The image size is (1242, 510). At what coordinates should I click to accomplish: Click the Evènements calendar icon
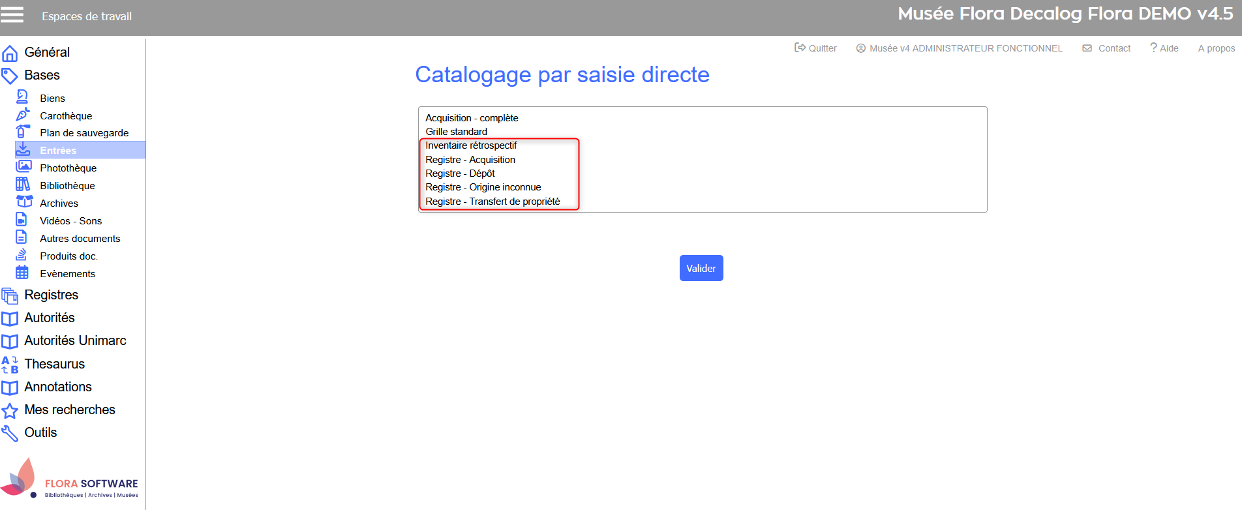click(x=22, y=273)
